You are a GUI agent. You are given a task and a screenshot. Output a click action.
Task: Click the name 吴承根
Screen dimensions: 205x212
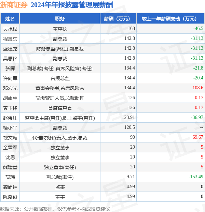point(10,29)
